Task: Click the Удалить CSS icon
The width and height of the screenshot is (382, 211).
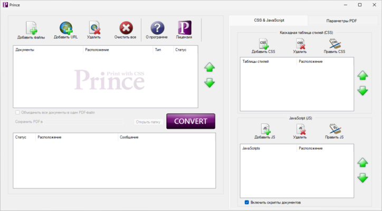Action: point(300,44)
